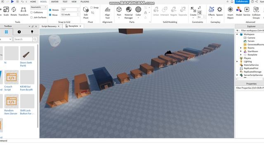This screenshot has height=148, width=264.
Task: Click in the Toolbox Search field
Action: pyautogui.click(x=23, y=39)
